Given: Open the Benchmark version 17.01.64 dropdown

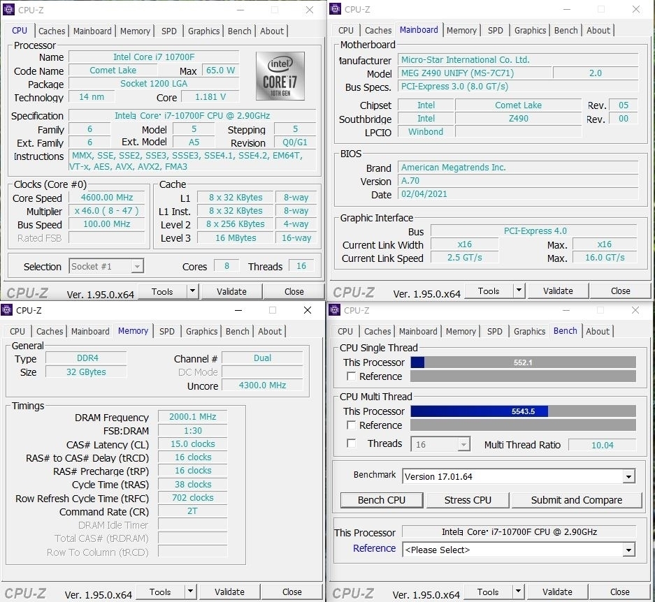Looking at the screenshot, I should coord(628,477).
